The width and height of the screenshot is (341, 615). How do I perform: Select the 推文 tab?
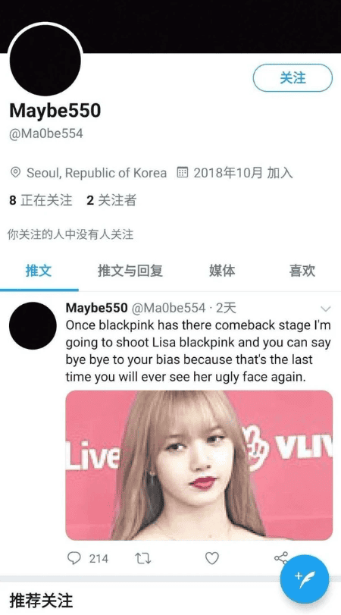[x=39, y=271]
